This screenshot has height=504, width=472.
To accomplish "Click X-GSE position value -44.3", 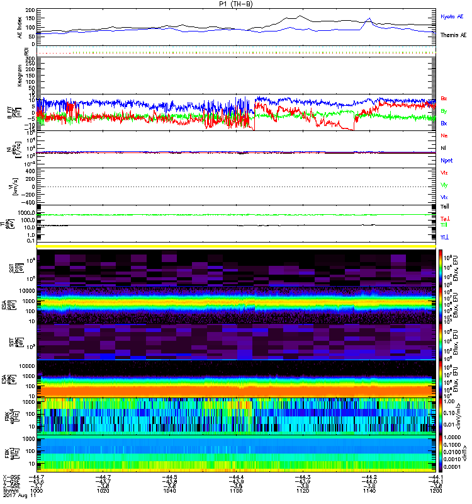I will point(303,478).
